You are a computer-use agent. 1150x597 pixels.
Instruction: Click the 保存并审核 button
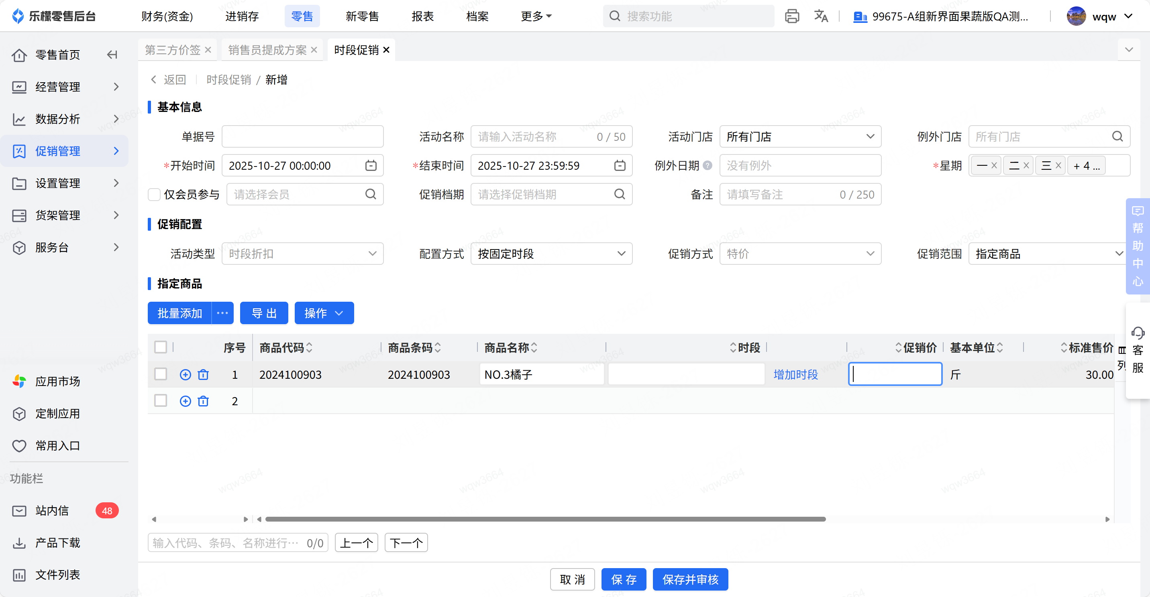pyautogui.click(x=690, y=579)
